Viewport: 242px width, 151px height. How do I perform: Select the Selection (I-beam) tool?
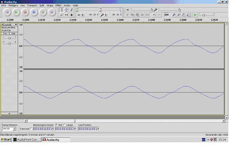62,10
